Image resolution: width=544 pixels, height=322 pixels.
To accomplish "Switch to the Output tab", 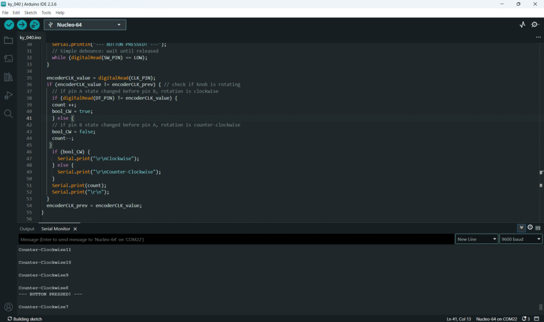I will click(x=27, y=229).
